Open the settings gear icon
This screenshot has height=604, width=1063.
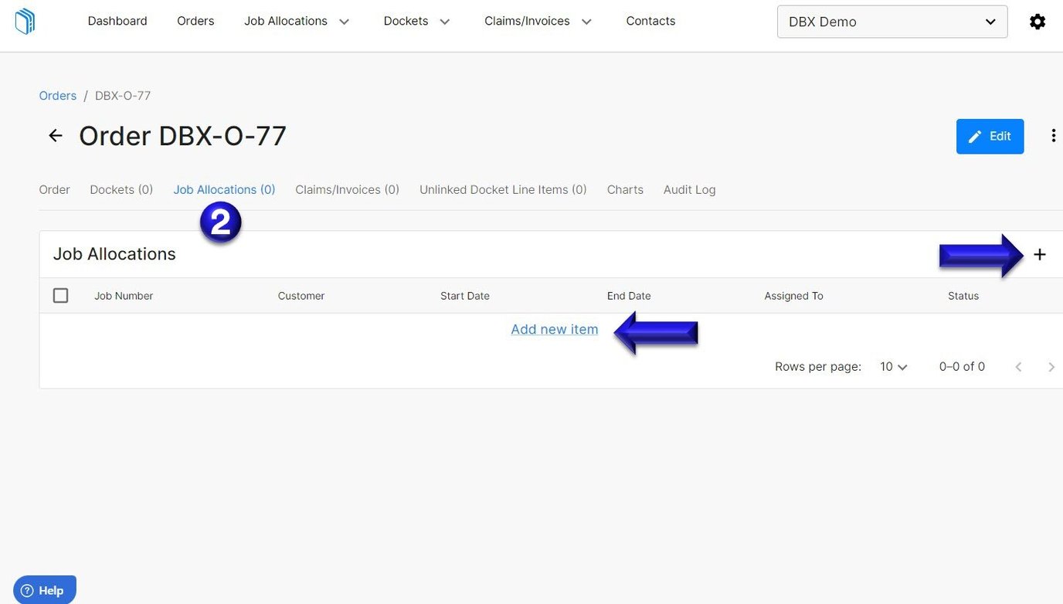[1037, 21]
